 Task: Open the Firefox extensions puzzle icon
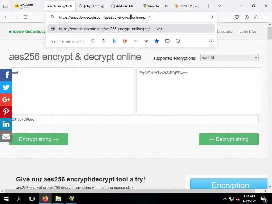pos(256,17)
